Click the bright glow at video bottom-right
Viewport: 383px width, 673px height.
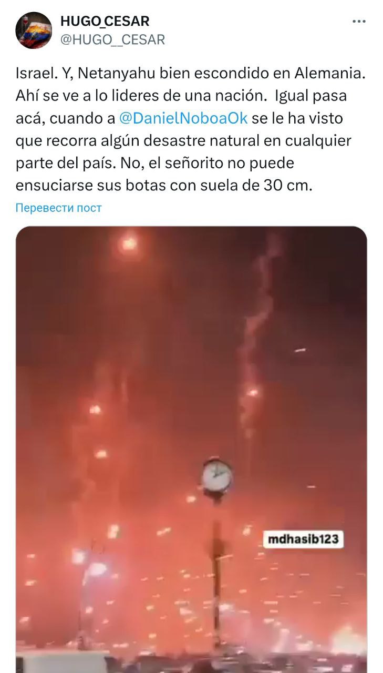(348, 640)
